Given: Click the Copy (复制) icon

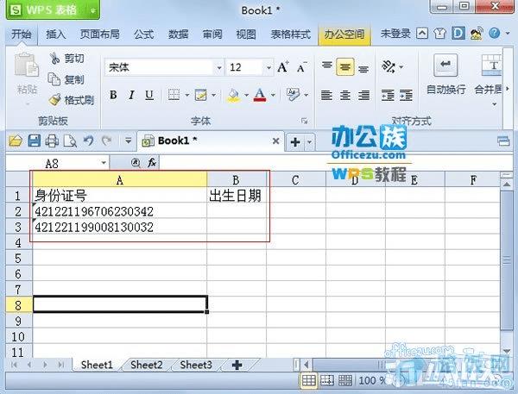Looking at the screenshot, I should pos(54,79).
